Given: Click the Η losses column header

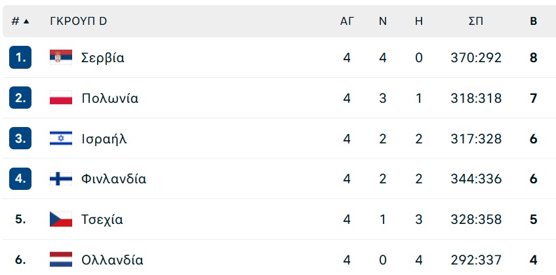Looking at the screenshot, I should pos(419,22).
